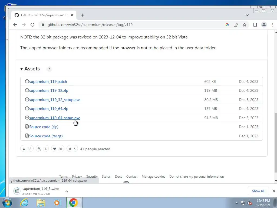Click Show all downloads button
This screenshot has width=277, height=208.
click(258, 191)
